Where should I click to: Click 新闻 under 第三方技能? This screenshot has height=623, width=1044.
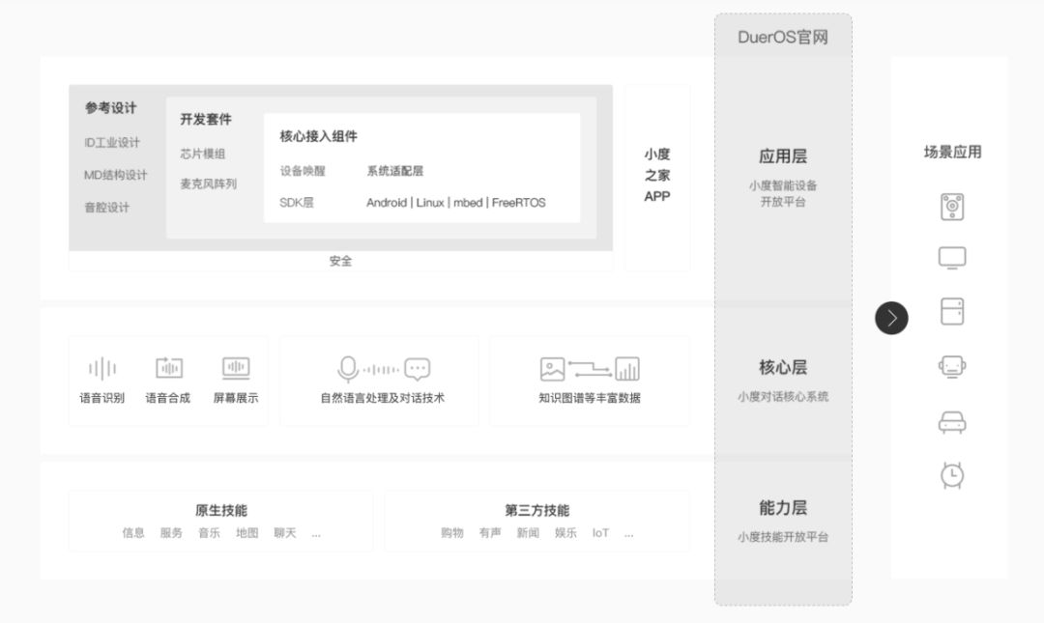point(528,533)
